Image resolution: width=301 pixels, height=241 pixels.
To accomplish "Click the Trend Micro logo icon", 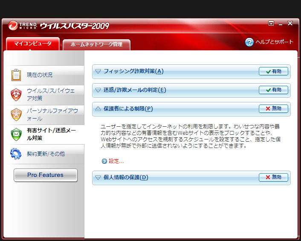I will 13,25.
